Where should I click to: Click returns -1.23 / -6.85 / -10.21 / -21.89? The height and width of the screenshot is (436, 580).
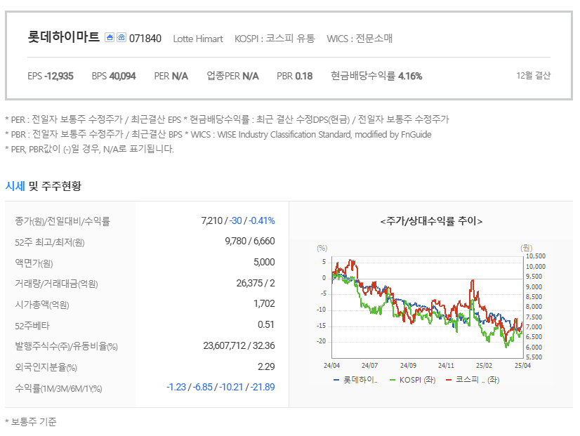point(220,387)
